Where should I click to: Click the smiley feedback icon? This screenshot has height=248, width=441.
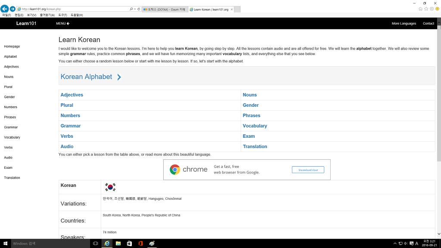tap(438, 9)
